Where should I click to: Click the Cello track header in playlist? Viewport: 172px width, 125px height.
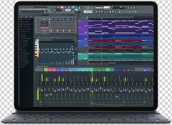(x=83, y=23)
